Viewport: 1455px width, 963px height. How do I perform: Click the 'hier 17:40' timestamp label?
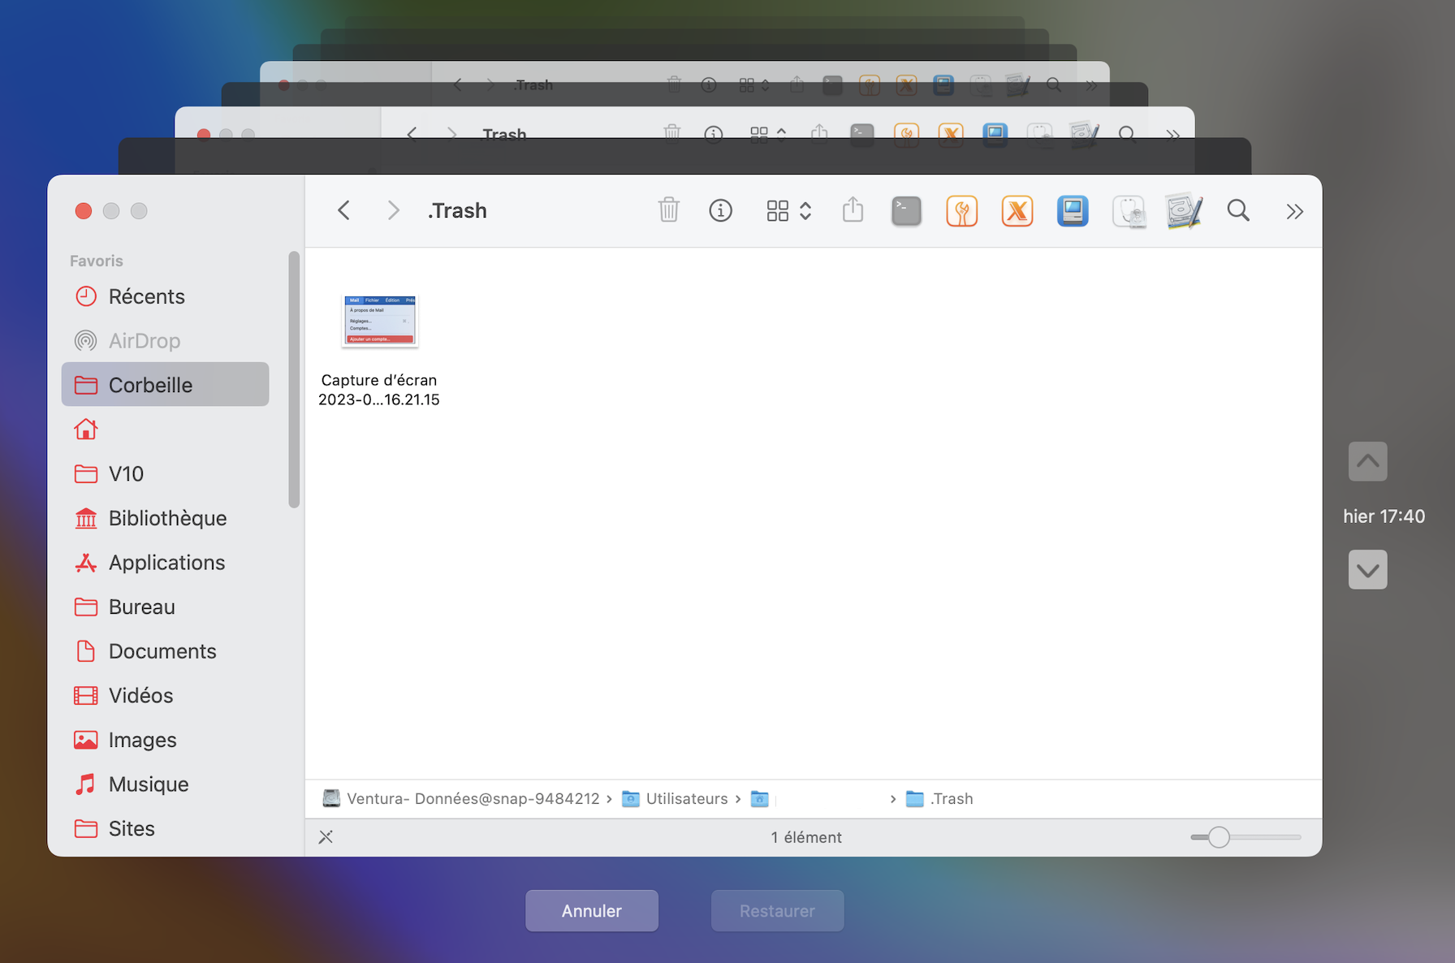(1384, 516)
